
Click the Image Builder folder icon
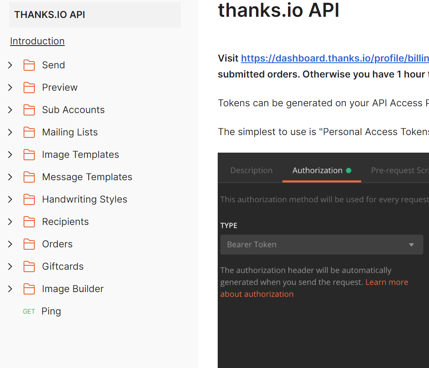[29, 289]
